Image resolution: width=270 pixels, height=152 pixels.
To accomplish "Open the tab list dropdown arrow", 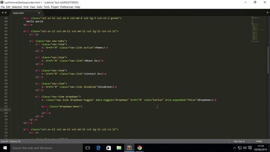I will (x=267, y=13).
